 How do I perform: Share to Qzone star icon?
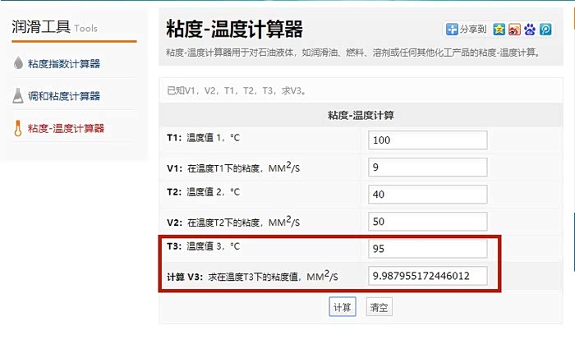click(x=499, y=30)
